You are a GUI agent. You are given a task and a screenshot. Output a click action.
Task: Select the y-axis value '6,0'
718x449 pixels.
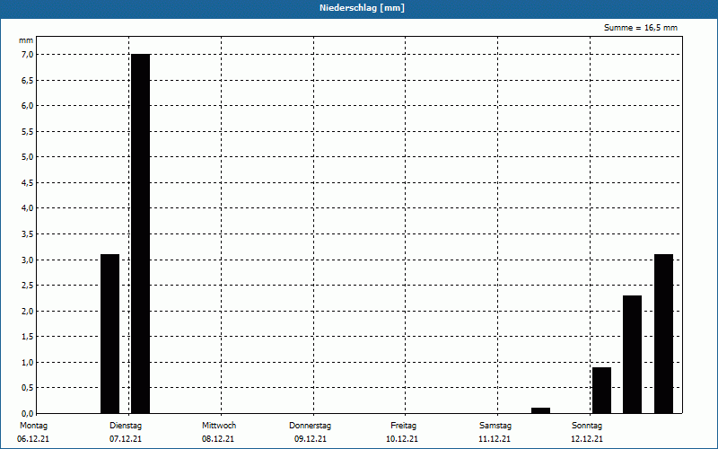pyautogui.click(x=27, y=106)
